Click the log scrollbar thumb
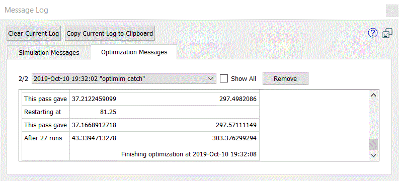399x181 pixels. (x=373, y=145)
